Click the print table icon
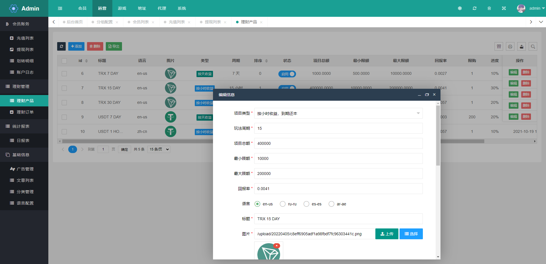This screenshot has width=546, height=264. [x=510, y=46]
